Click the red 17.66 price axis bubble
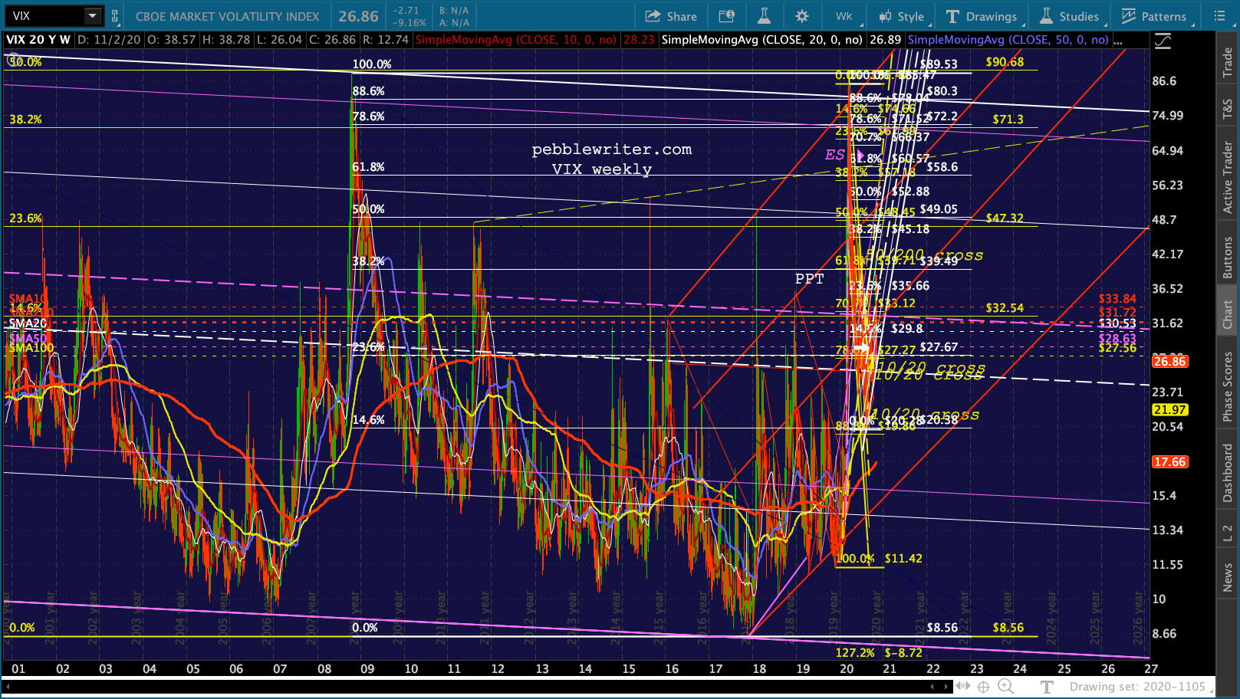1240x699 pixels. (x=1169, y=461)
